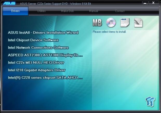Select ASPEED AST2300 / AST1300 Display Driver
This screenshot has height=113, width=161.
(45, 55)
